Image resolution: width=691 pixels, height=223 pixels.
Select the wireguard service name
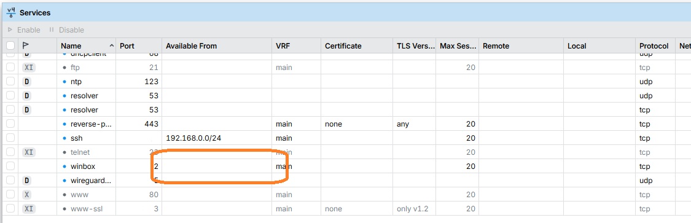click(91, 180)
